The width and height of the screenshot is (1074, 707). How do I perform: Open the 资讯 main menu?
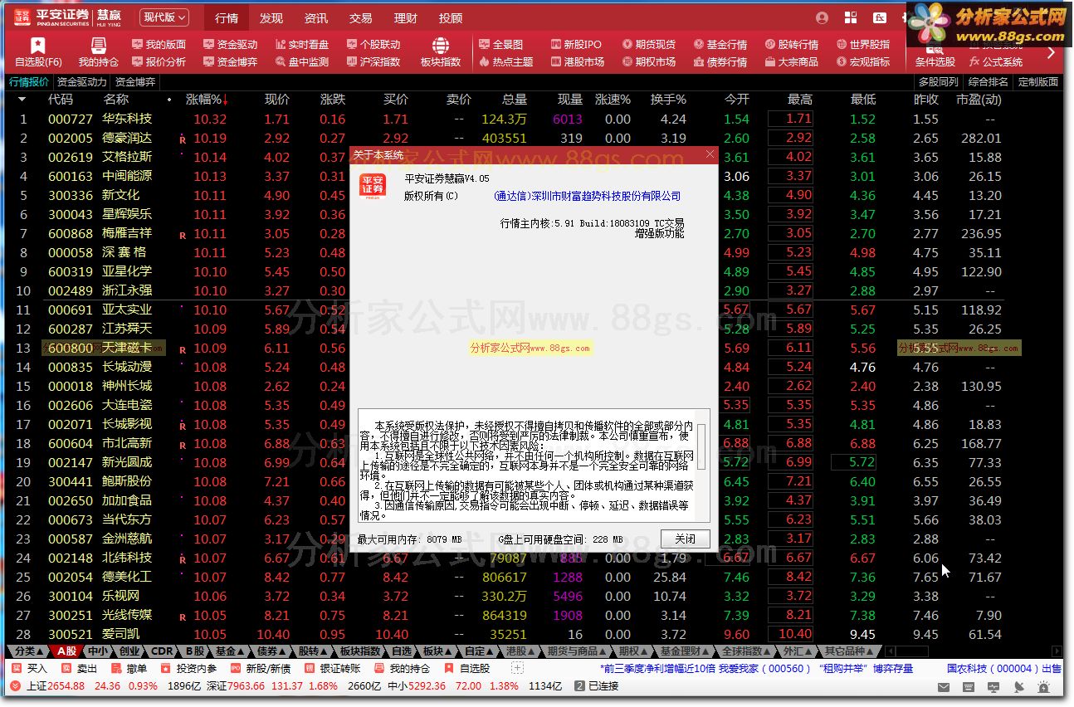click(316, 18)
